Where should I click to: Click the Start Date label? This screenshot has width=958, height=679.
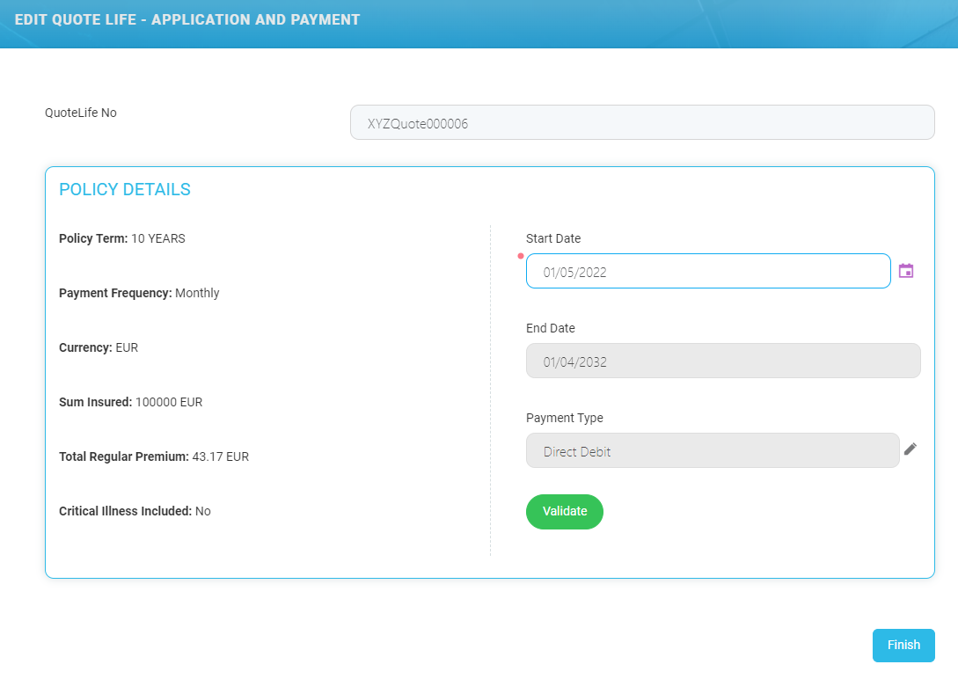point(553,238)
